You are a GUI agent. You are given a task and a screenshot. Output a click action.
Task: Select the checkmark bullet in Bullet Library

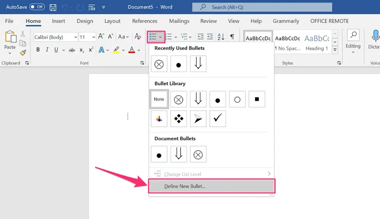pyautogui.click(x=218, y=119)
